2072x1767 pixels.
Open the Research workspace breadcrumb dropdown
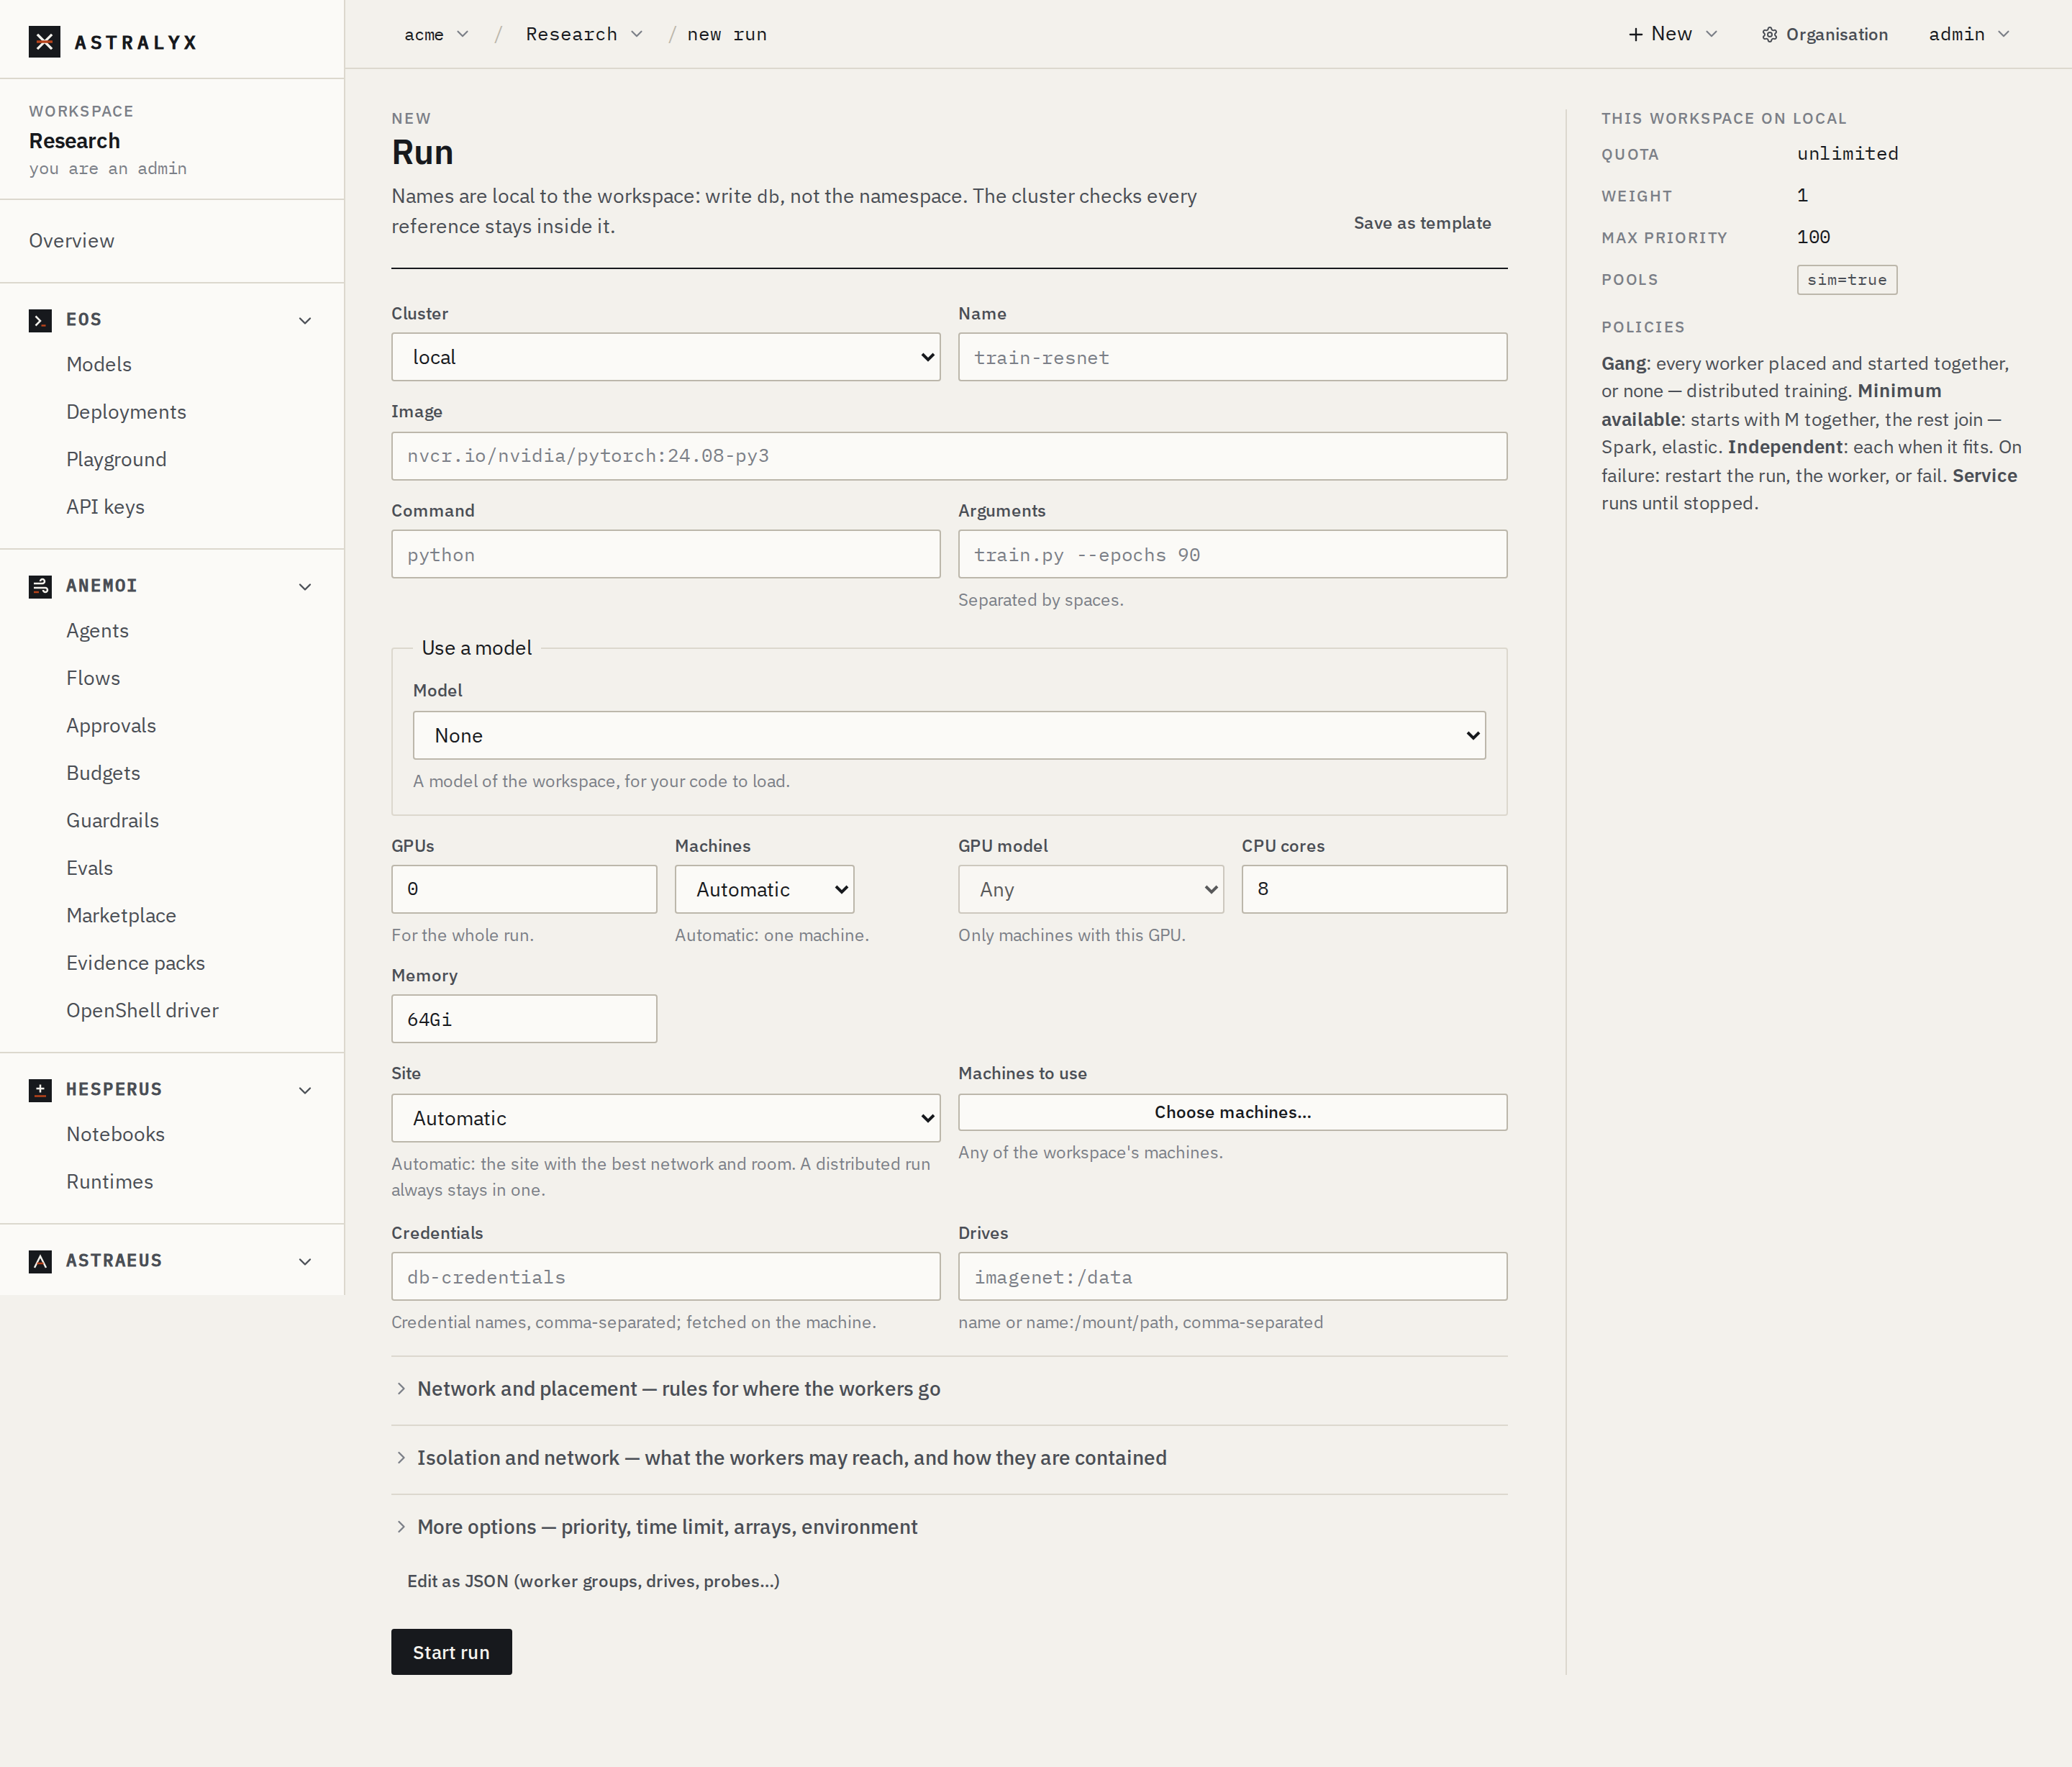[584, 35]
